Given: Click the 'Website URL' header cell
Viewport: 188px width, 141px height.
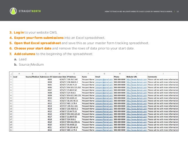Looking at the screenshot, I should pyautogui.click(x=137, y=77).
